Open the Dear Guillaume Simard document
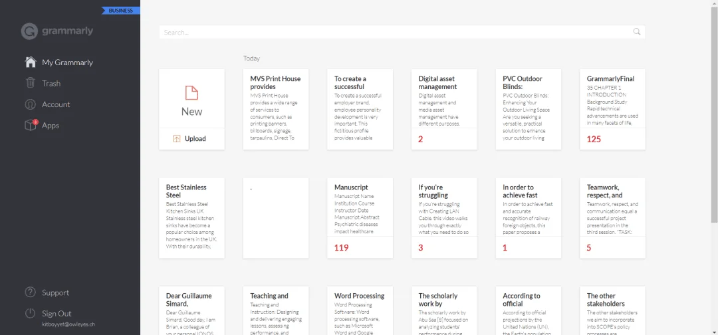This screenshot has width=718, height=335. tap(192, 311)
